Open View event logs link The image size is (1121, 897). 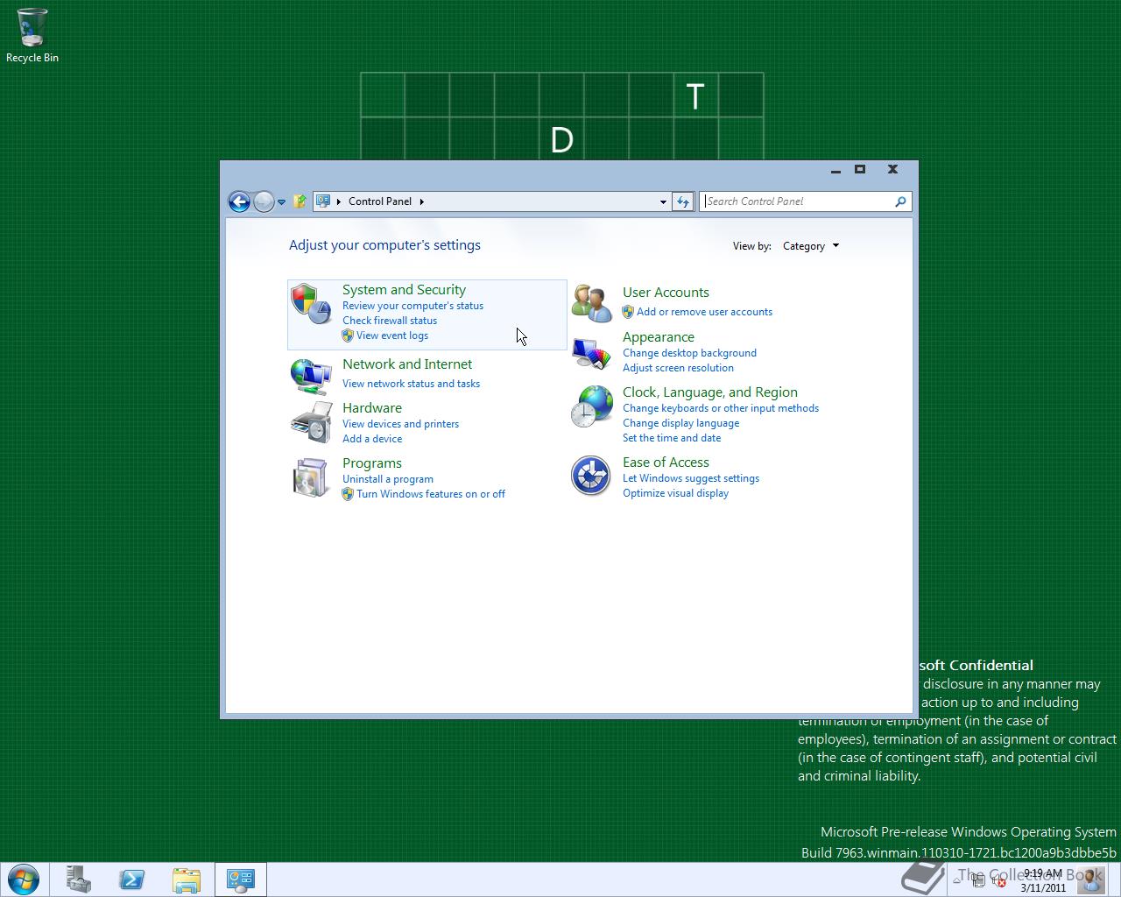tap(392, 335)
